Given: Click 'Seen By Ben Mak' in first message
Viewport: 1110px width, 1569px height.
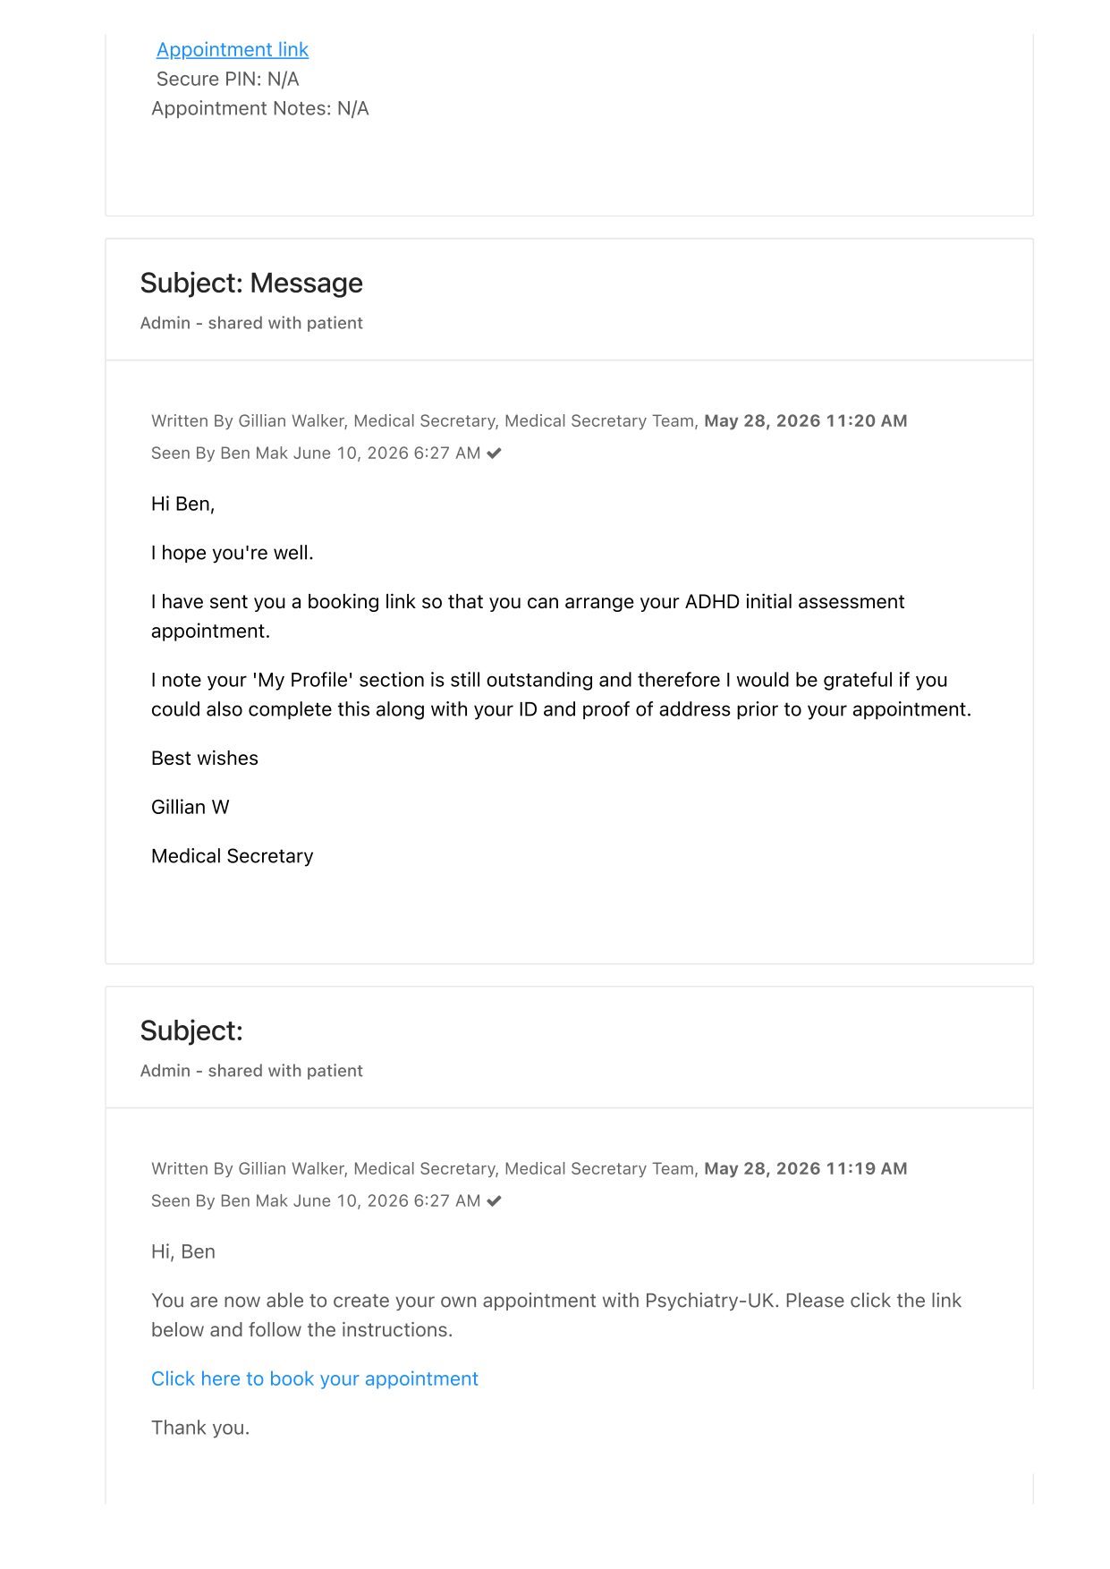Looking at the screenshot, I should click(219, 454).
